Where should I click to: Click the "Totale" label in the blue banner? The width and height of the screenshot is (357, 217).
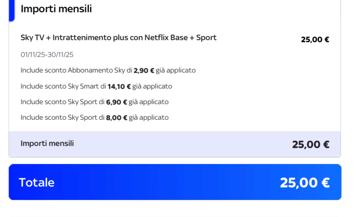37,183
